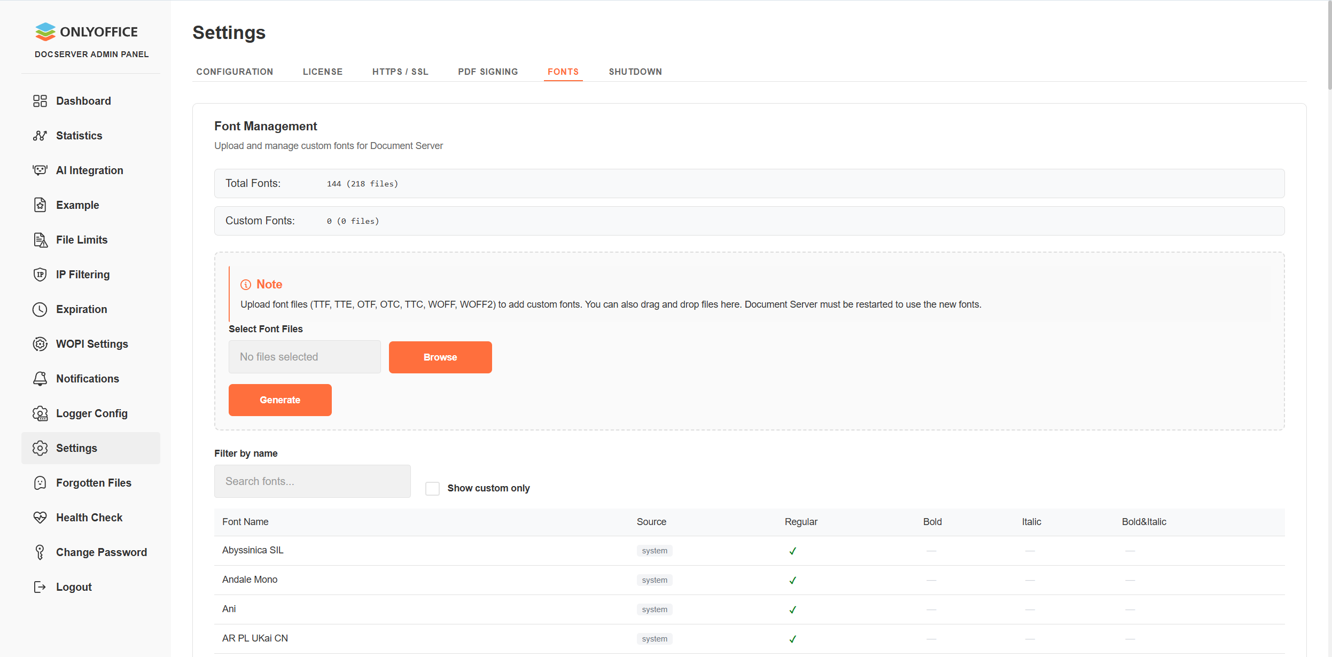Switch to the SHUTDOWN tab
1332x657 pixels.
(x=635, y=72)
